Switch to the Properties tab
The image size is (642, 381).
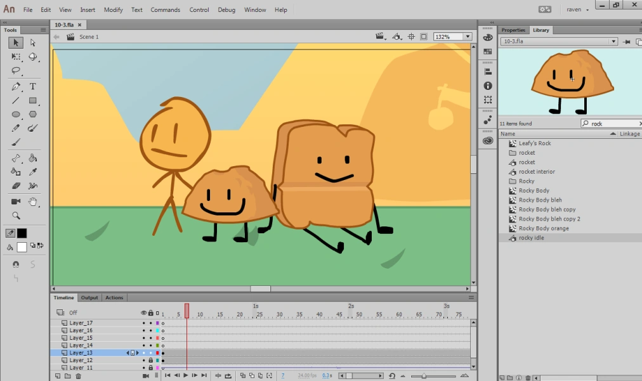(x=513, y=30)
